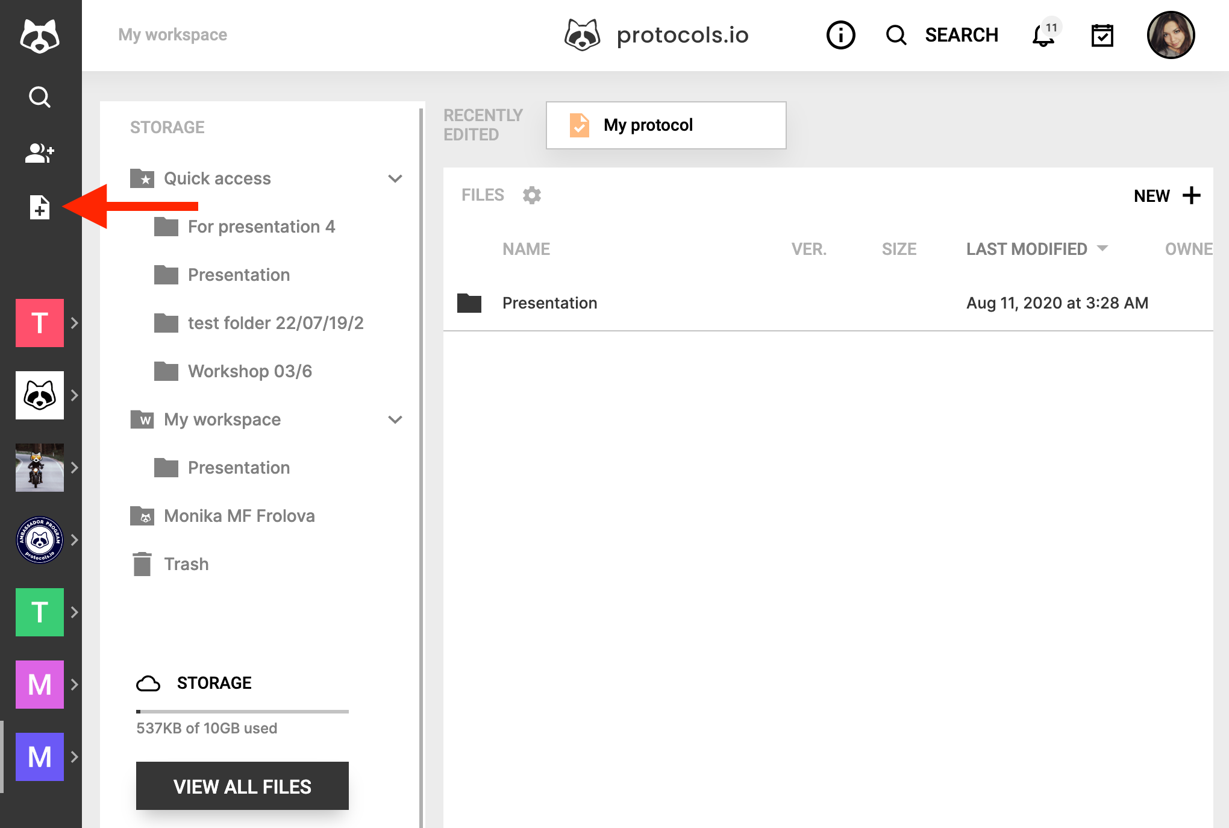This screenshot has width=1229, height=828.
Task: Open the calendar checklist icon
Action: coord(1102,36)
